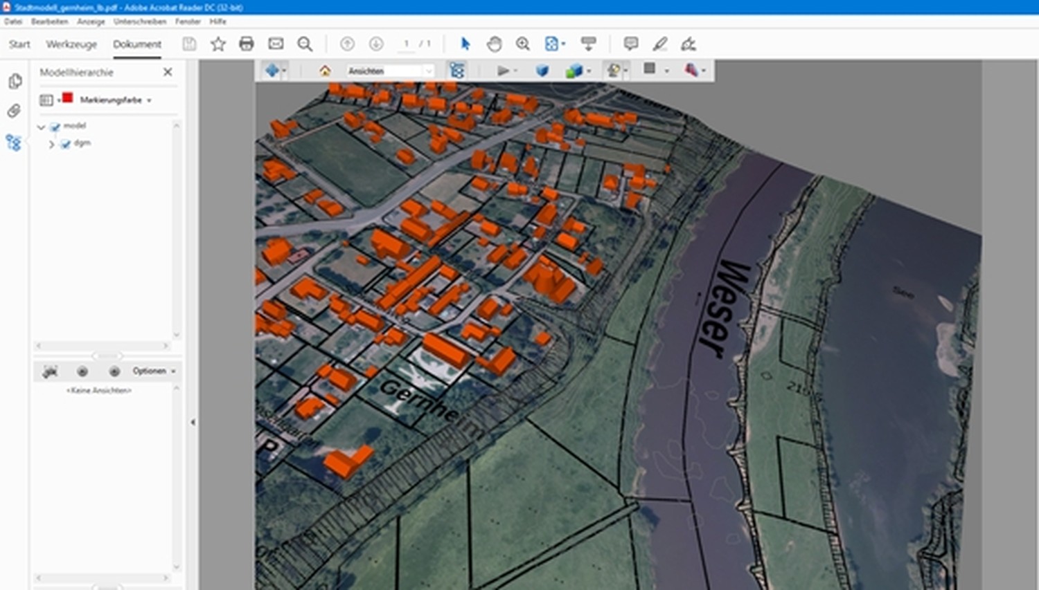Click the perspective projection cube icon
1039x590 pixels.
pyautogui.click(x=542, y=71)
